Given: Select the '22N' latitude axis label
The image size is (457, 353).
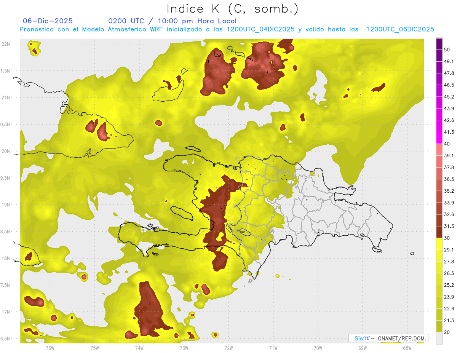Looking at the screenshot, I should tap(6, 44).
